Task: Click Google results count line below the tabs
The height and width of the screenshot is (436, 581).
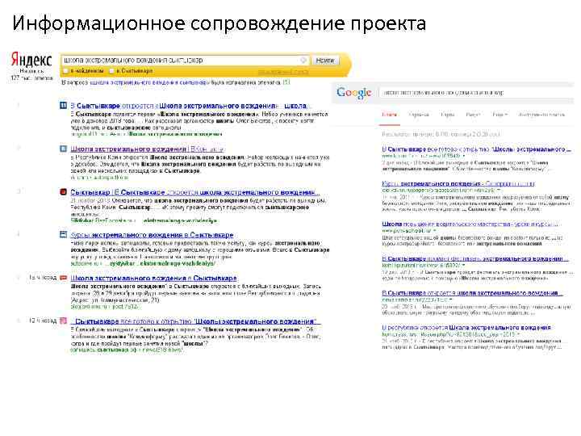Action: pyautogui.click(x=441, y=134)
